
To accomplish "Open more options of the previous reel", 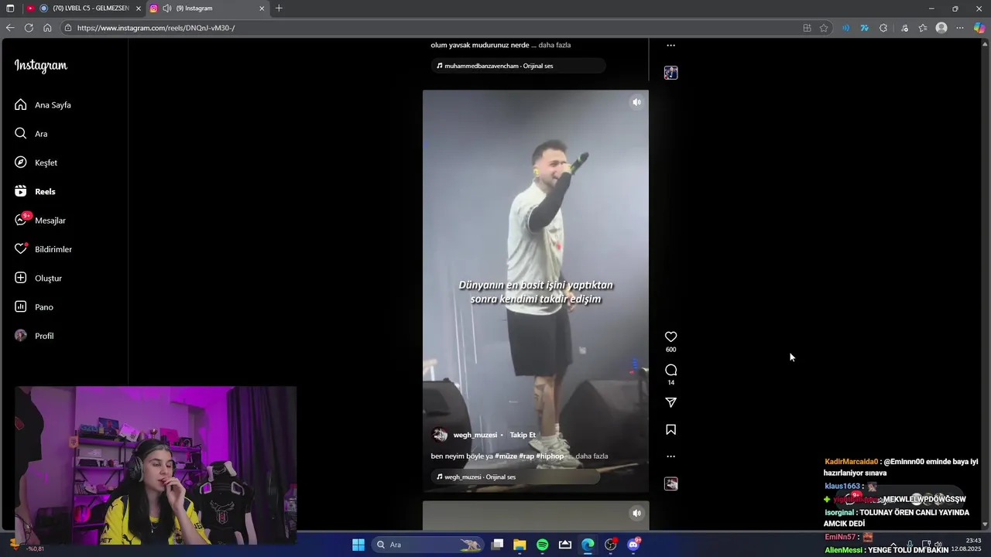I will point(671,46).
